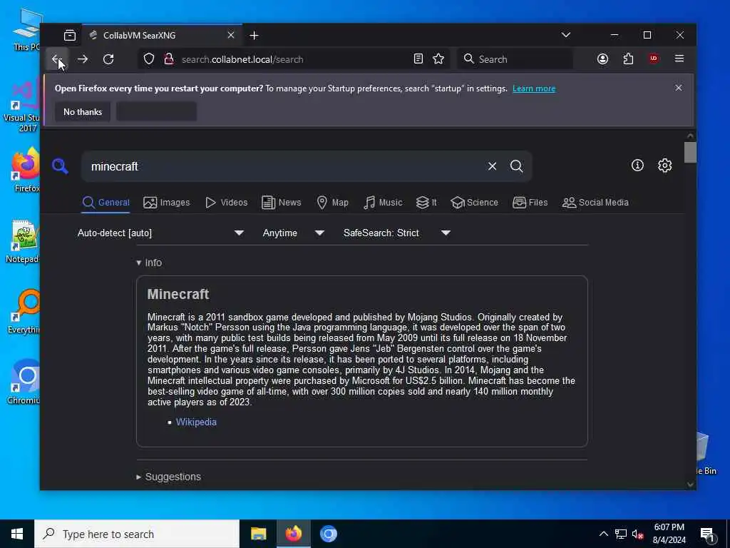Select the Chromium desktop shortcut
This screenshot has width=730, height=548.
pos(24,382)
